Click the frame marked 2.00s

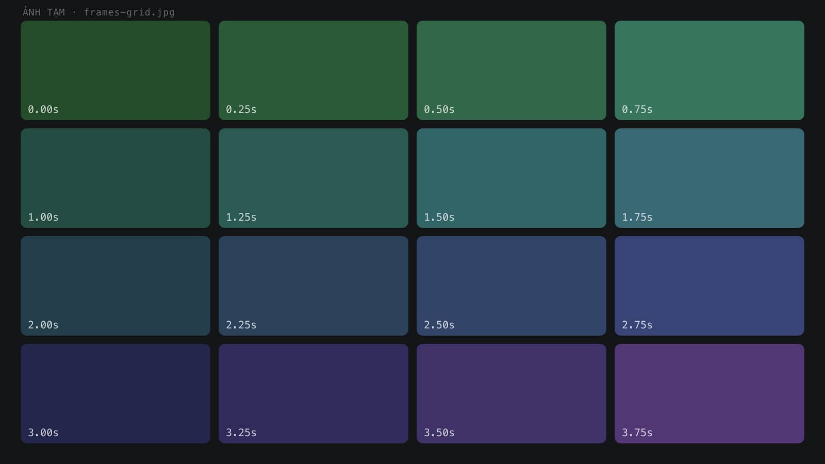click(x=115, y=286)
